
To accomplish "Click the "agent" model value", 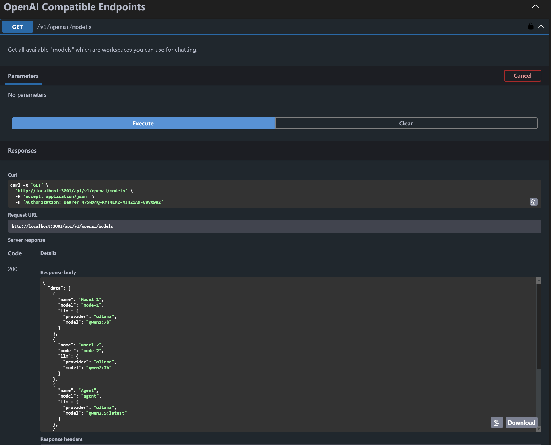I will (x=90, y=396).
